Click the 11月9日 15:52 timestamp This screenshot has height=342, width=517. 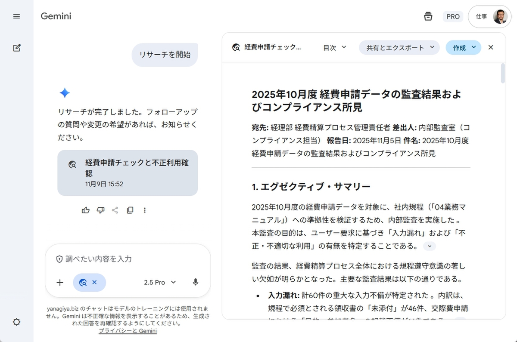(x=104, y=184)
